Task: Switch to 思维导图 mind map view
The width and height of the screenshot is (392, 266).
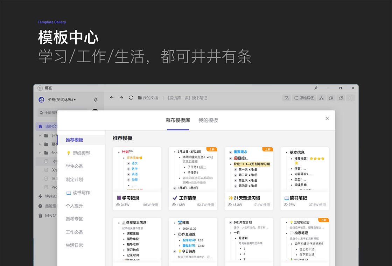Action: point(304,98)
